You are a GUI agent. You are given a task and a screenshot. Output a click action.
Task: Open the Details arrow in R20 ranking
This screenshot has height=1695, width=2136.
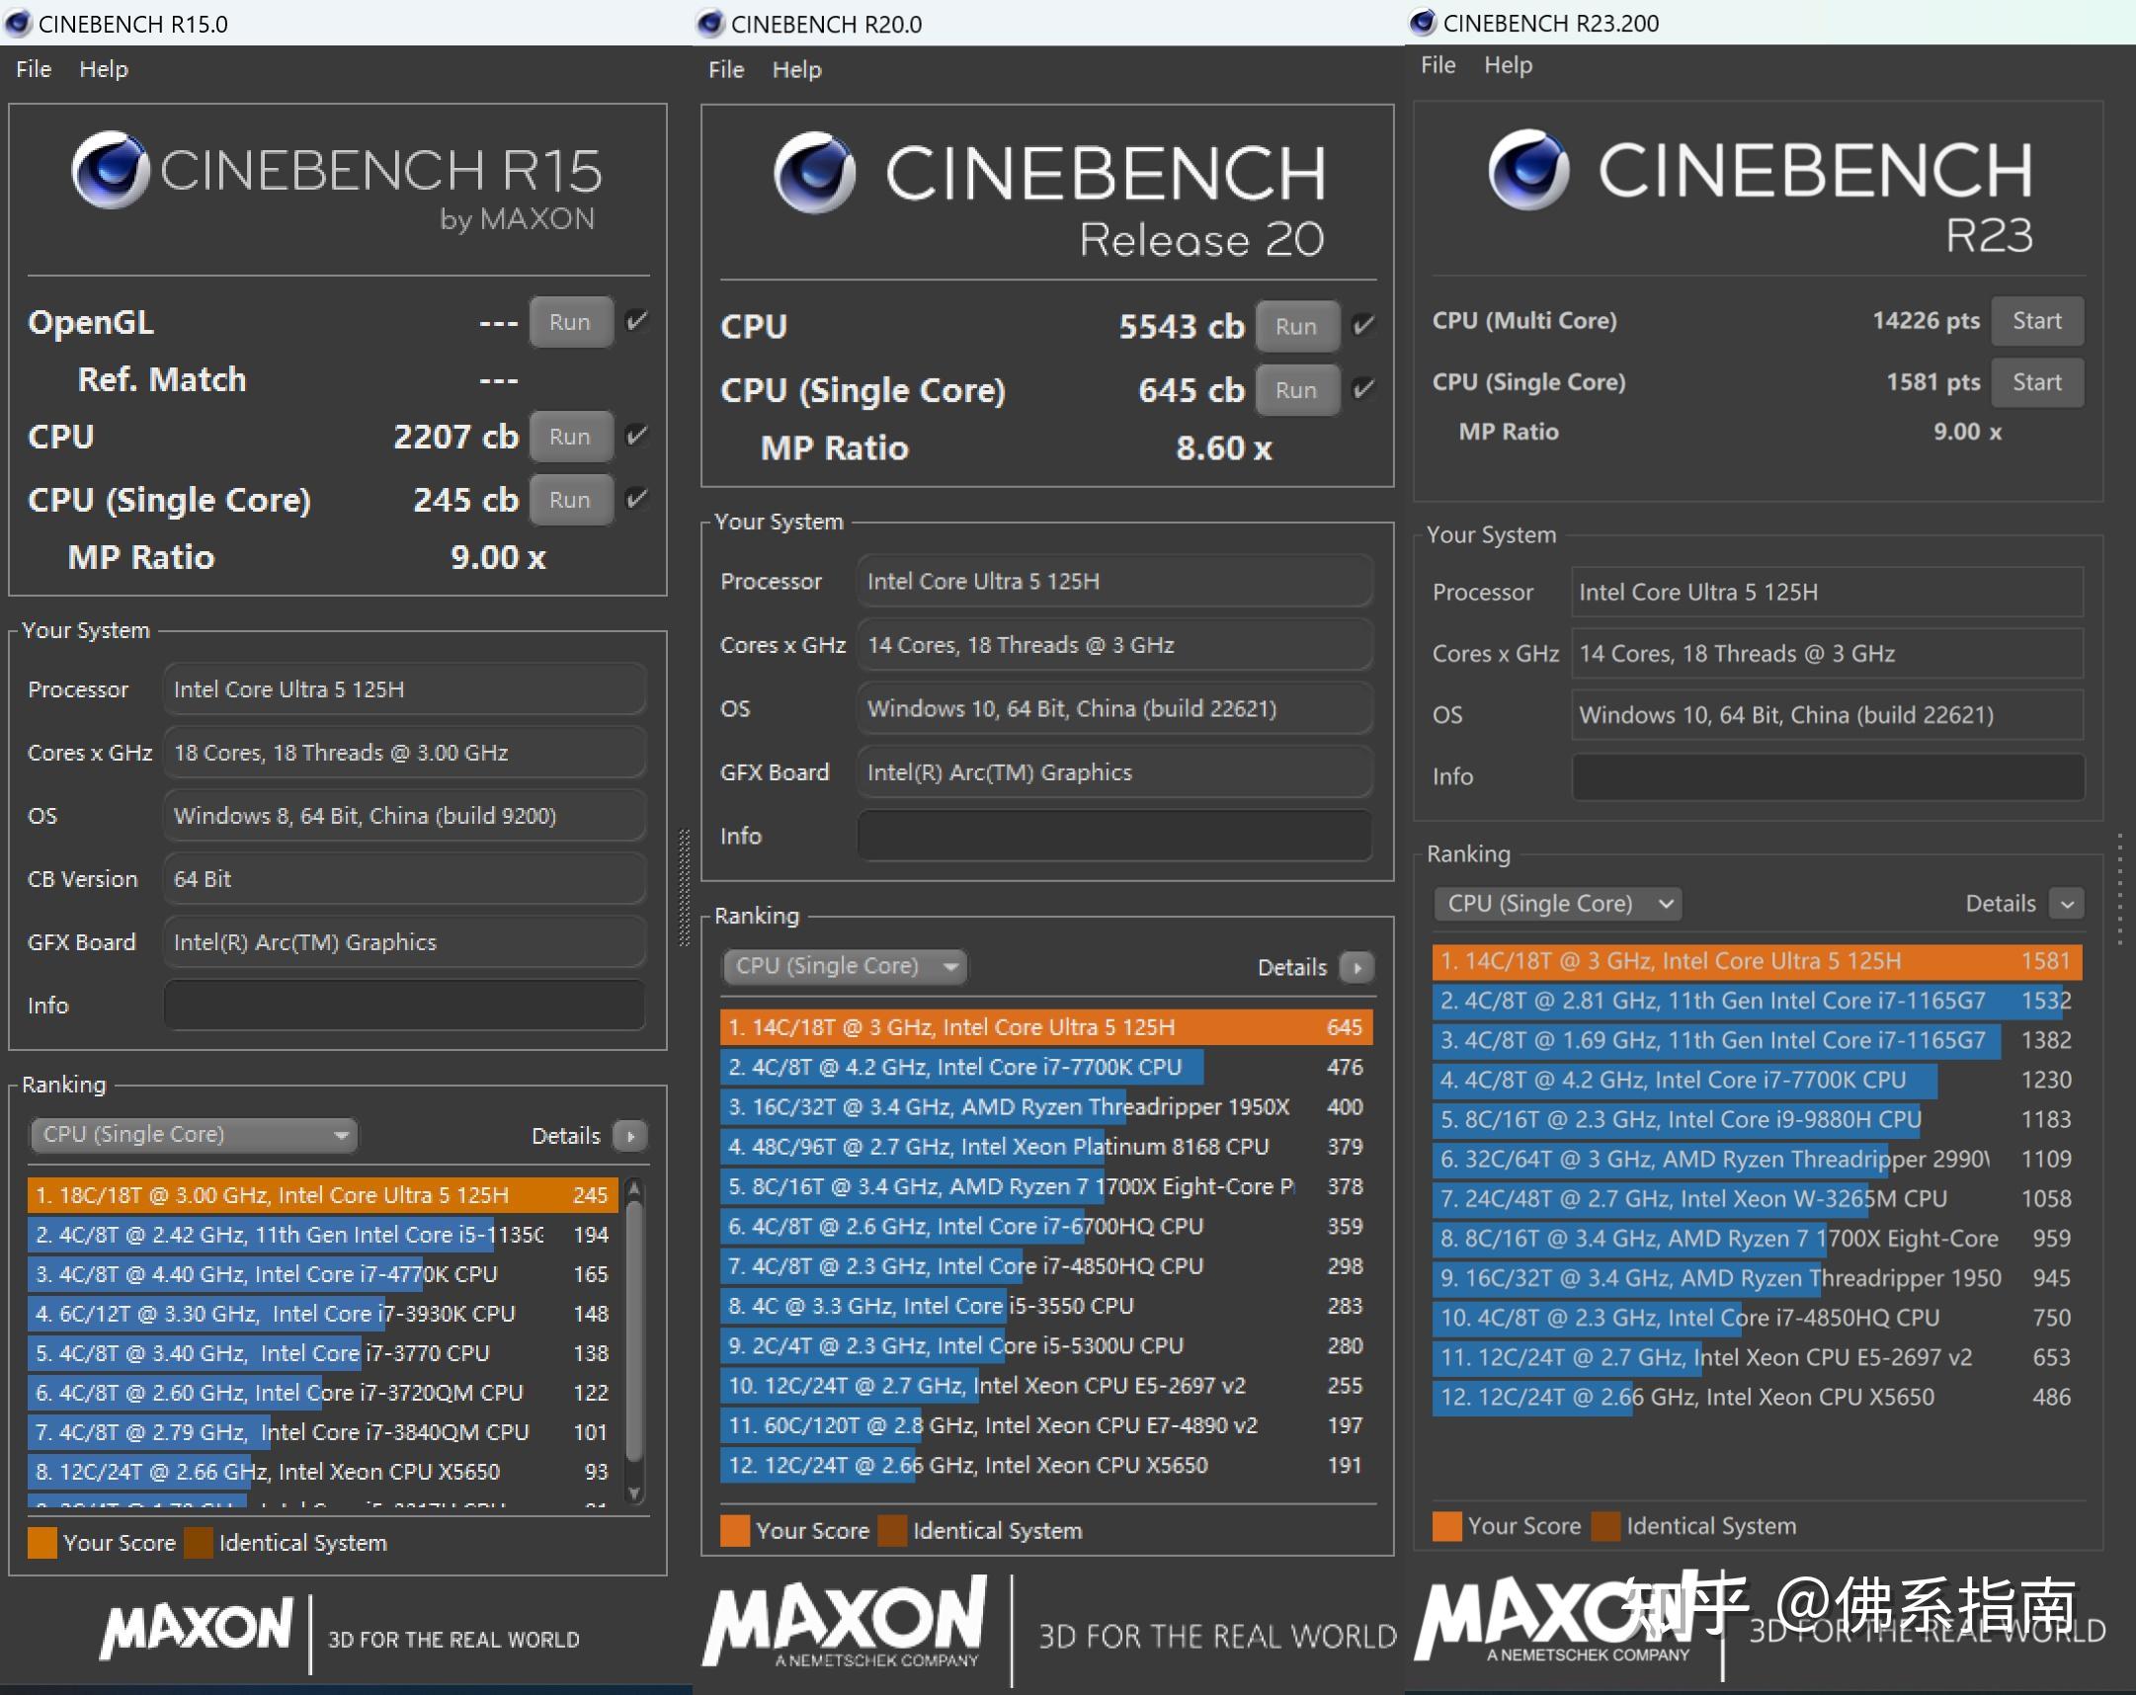1356,967
